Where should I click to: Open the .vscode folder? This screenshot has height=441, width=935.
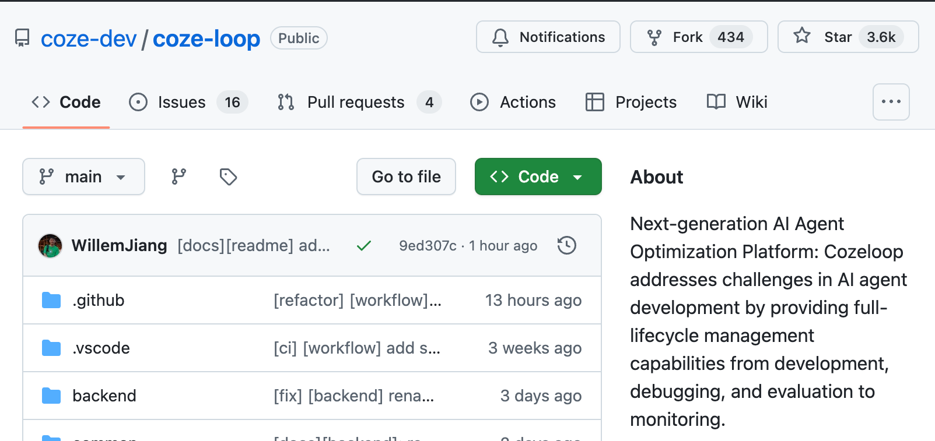pos(101,348)
